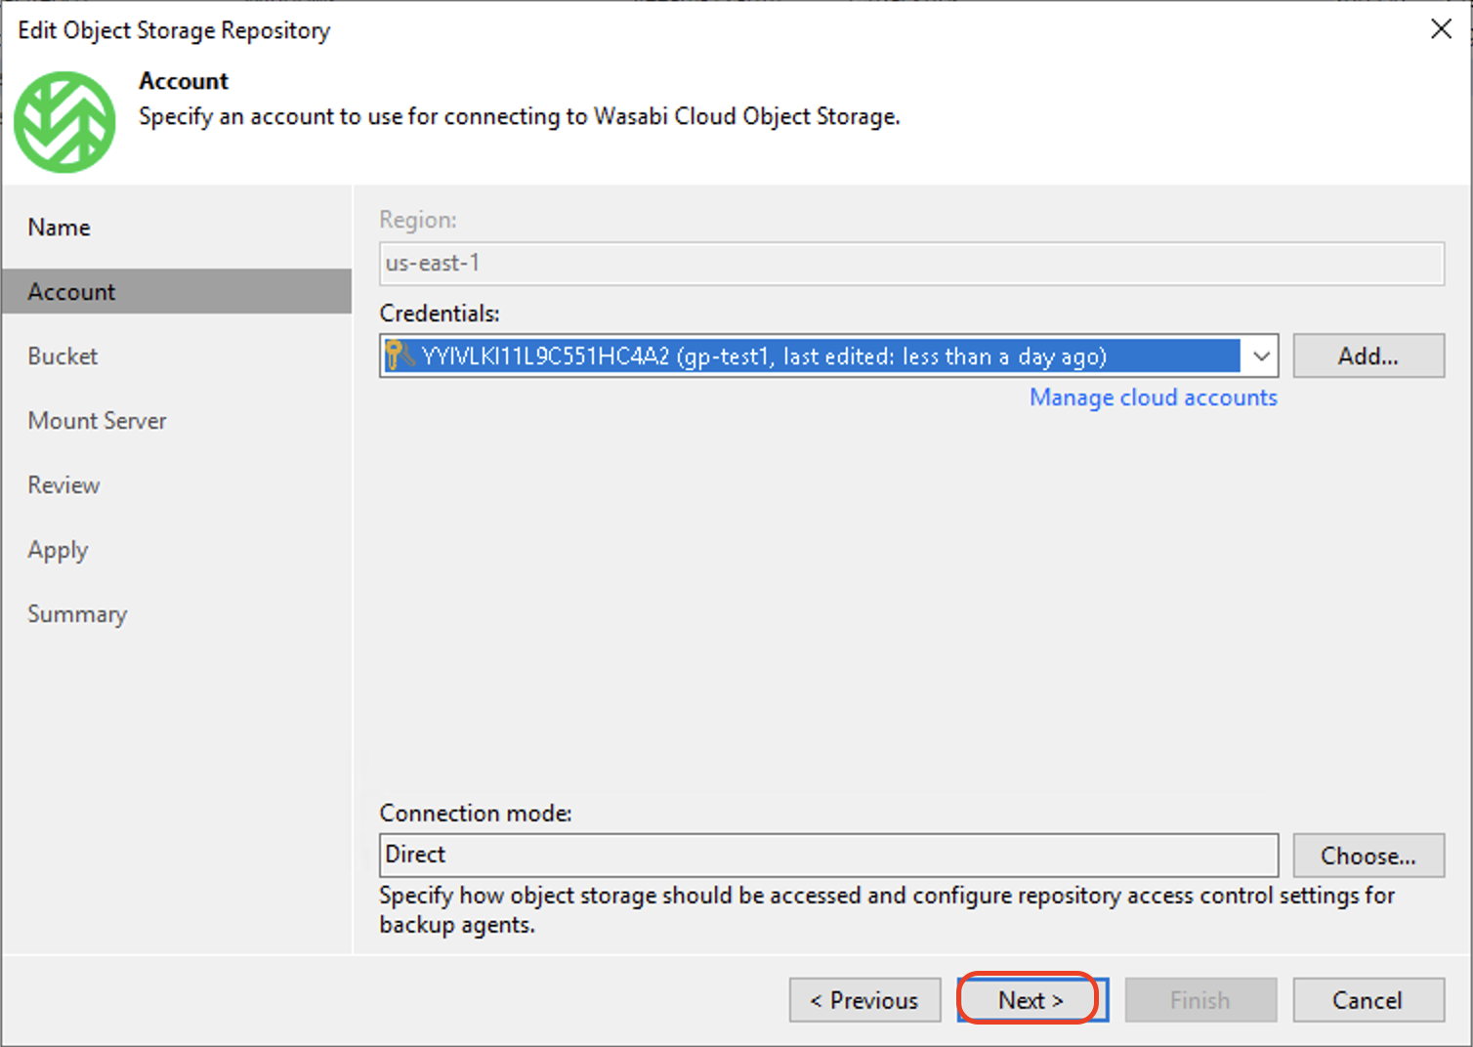Screen dimensions: 1473x1047
Task: Click the Region field showing us-east-1
Action: pos(911,264)
